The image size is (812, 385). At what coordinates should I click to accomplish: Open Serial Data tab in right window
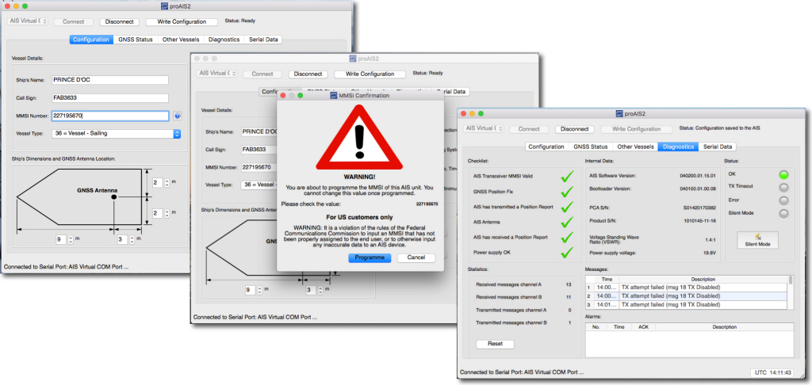click(717, 147)
